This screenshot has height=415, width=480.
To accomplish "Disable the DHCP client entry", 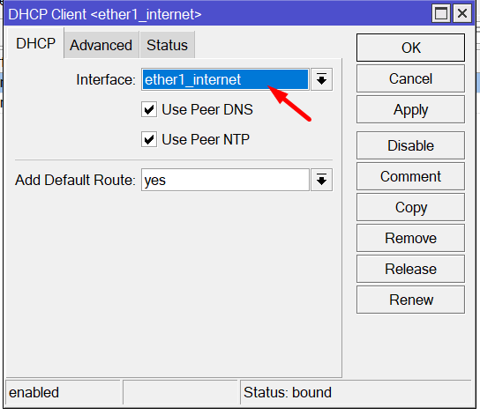I will [410, 145].
